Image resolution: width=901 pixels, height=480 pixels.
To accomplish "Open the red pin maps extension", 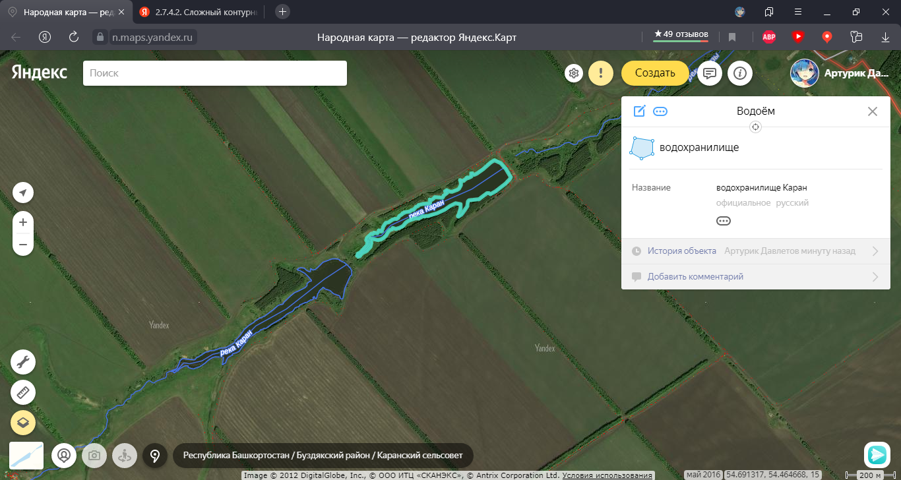I will pos(827,37).
